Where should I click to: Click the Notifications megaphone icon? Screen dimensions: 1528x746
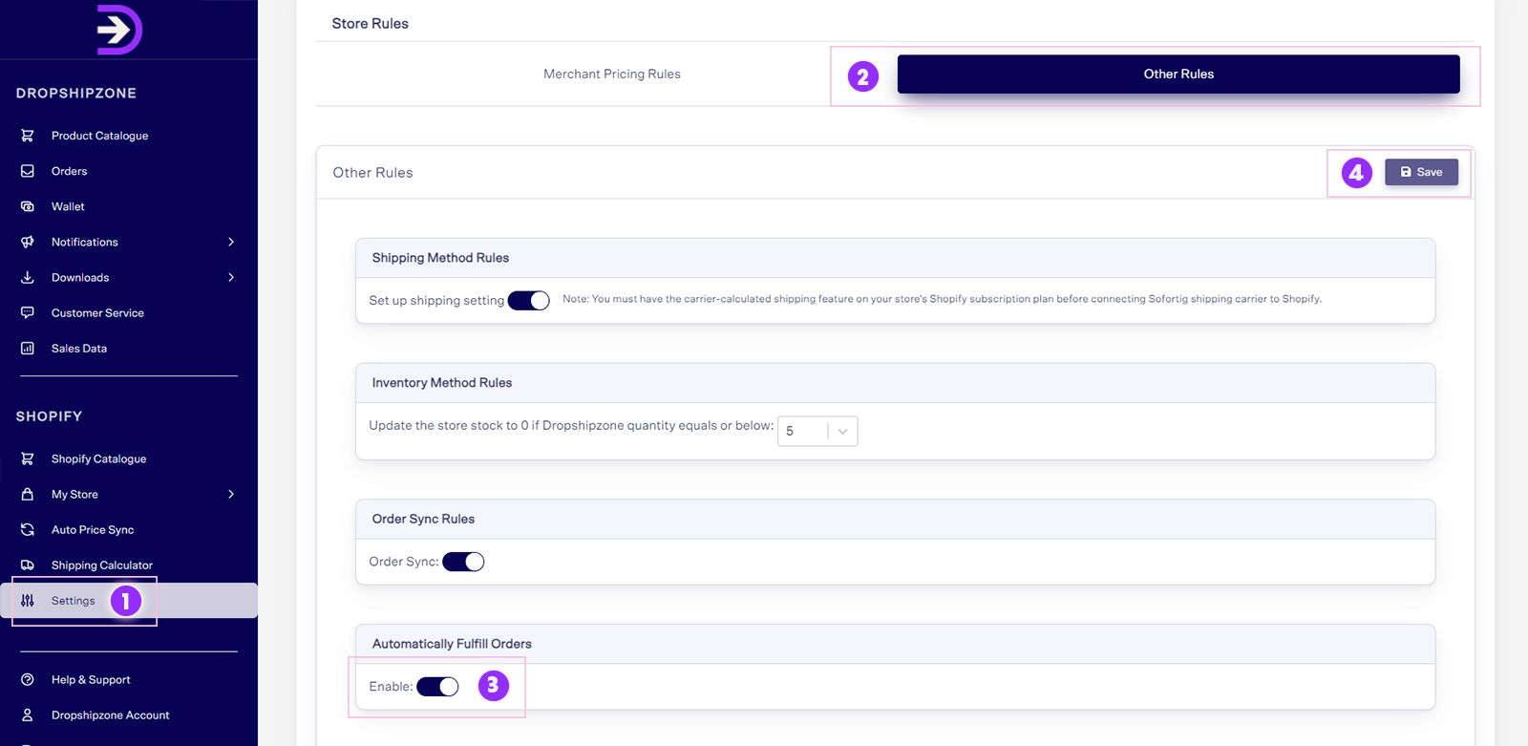pyautogui.click(x=28, y=242)
